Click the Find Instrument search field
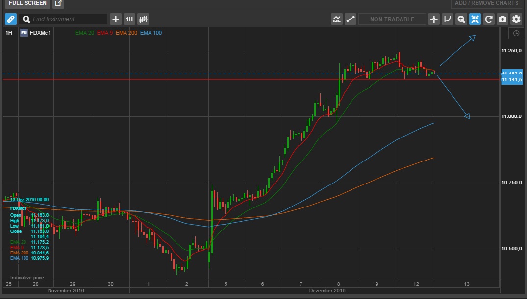Image resolution: width=527 pixels, height=299 pixels. tap(69, 19)
